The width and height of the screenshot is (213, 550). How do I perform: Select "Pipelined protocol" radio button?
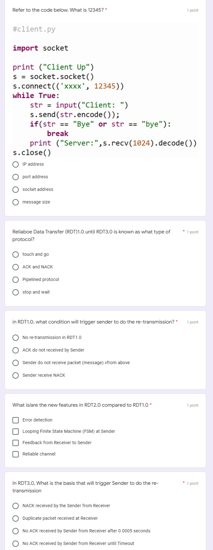point(15,279)
